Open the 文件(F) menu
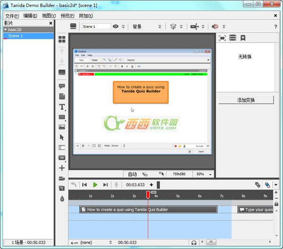This screenshot has width=283, height=249. coord(12,16)
